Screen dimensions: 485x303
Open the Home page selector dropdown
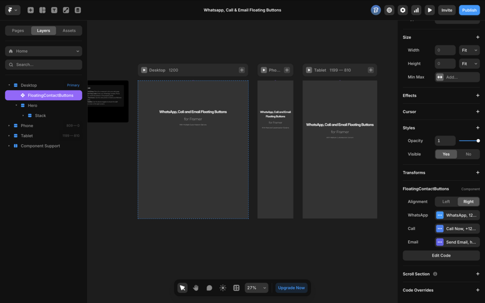pos(43,51)
